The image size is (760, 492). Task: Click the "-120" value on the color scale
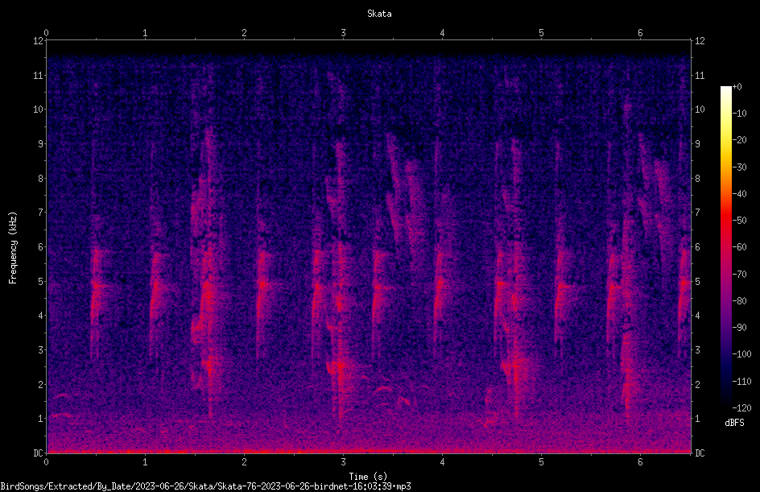click(742, 408)
